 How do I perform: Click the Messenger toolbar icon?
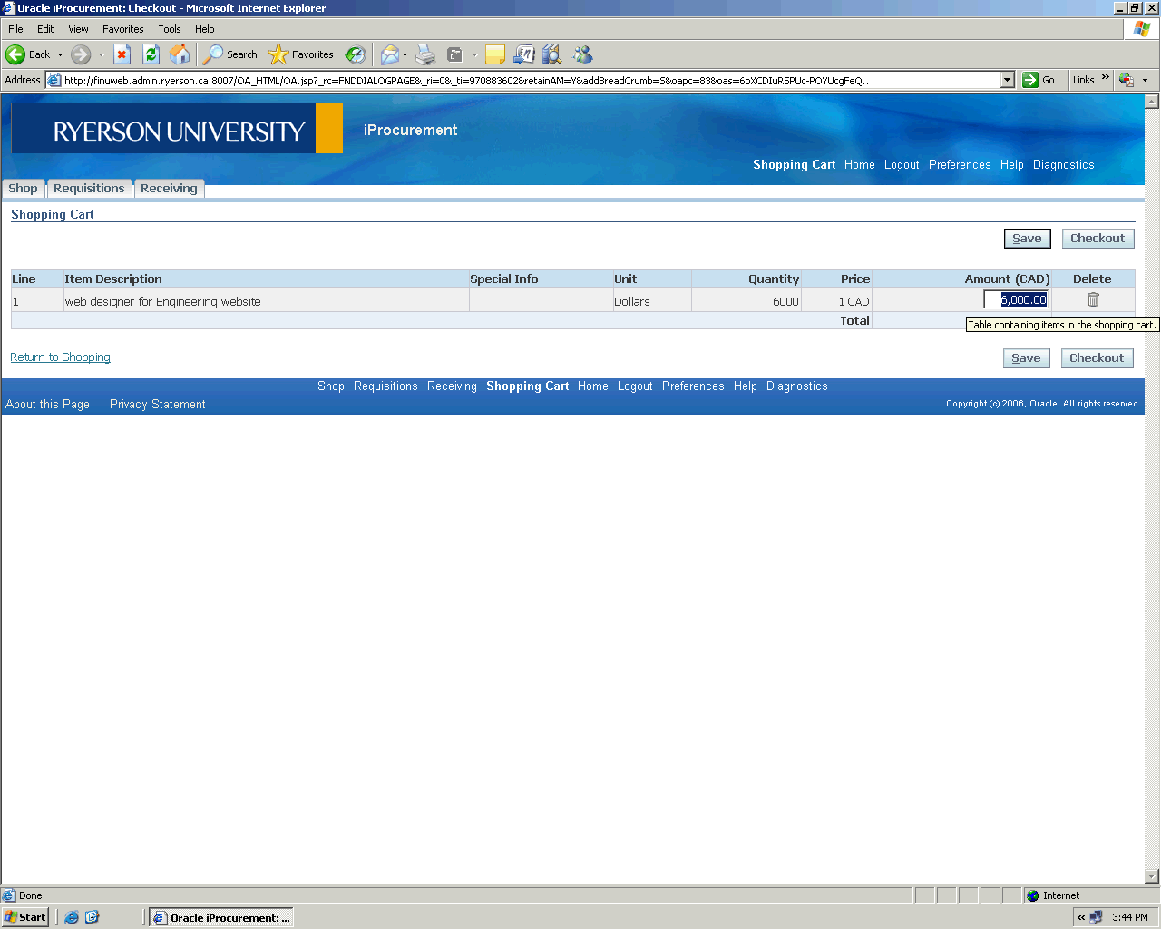(582, 54)
